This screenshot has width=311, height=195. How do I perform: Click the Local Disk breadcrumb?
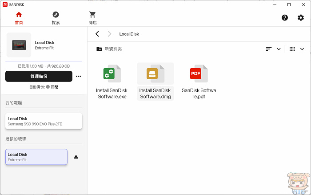pyautogui.click(x=129, y=34)
